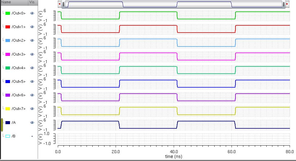This screenshot has width=296, height=161.
Task: Toggle visibility of /Out<5>
Action: [32, 82]
